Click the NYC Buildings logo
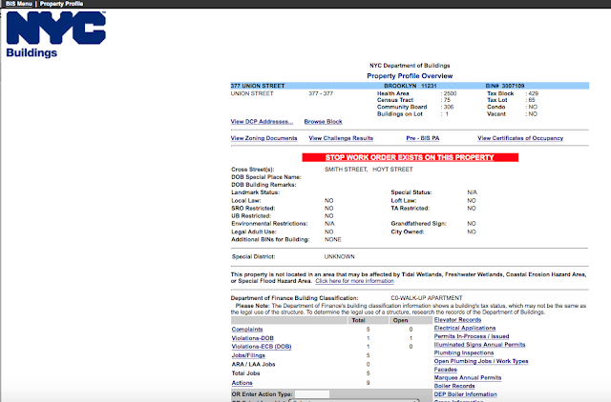 pos(56,34)
